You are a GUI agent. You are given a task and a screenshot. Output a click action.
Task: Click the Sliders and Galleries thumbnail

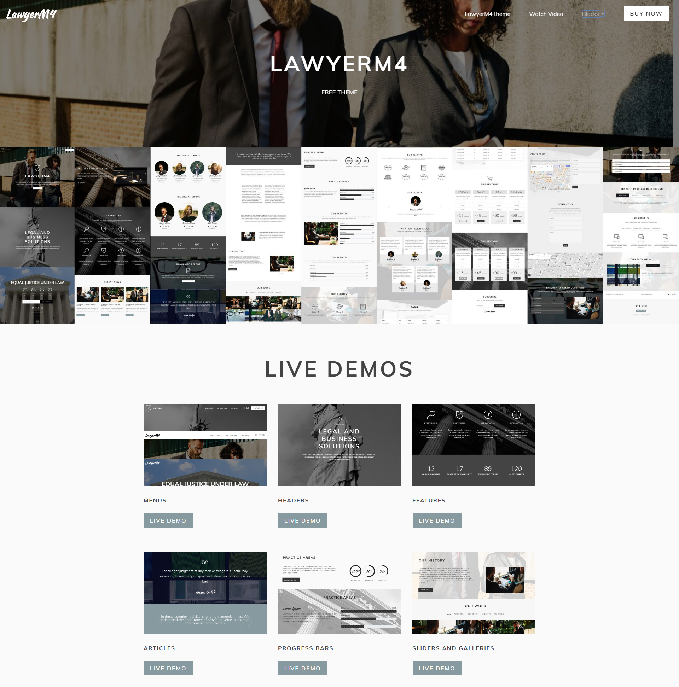click(x=473, y=593)
